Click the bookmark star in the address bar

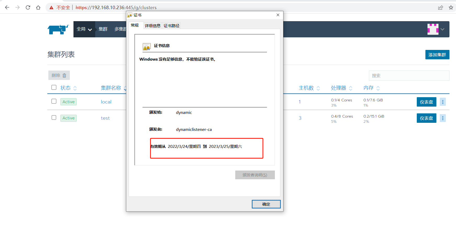[451, 7]
